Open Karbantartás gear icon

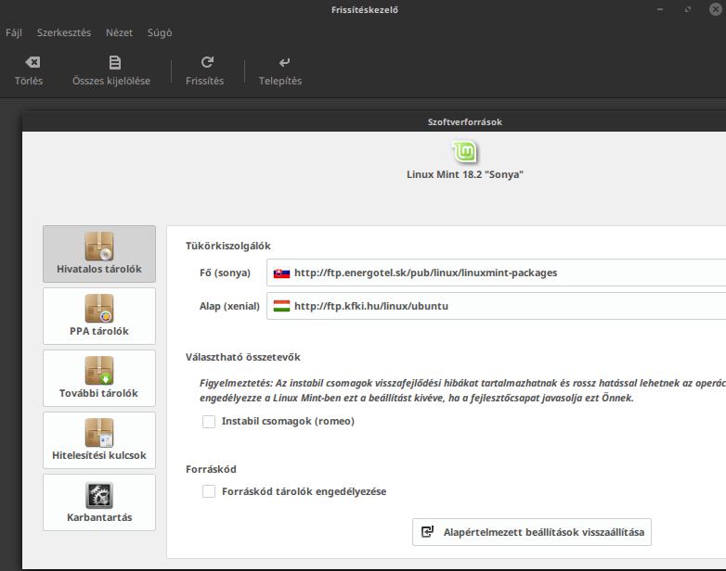[99, 495]
